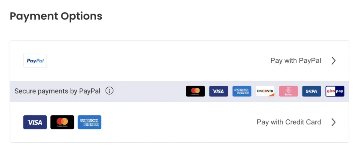
Task: Click the giropay icon
Action: click(x=335, y=91)
